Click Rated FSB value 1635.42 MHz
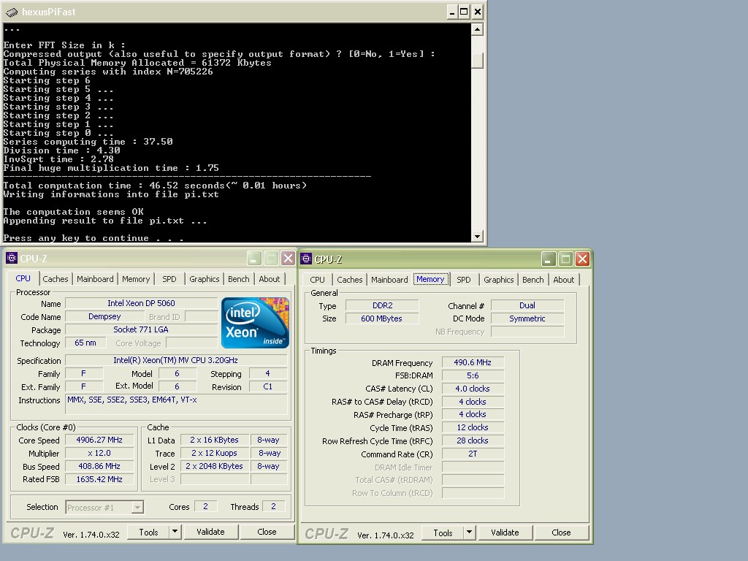This screenshot has height=561, width=748. tap(99, 479)
